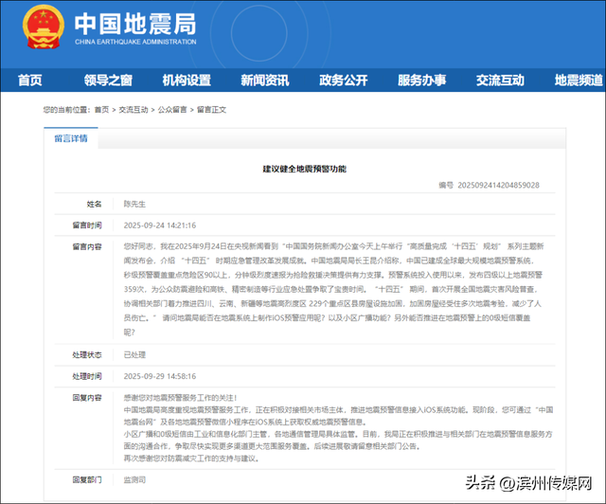606x504 pixels.
Task: Click the timestamp 2025-09-24 14:21:16
Action: coord(160,225)
